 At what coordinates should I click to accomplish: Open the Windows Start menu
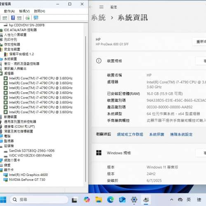click(3, 199)
